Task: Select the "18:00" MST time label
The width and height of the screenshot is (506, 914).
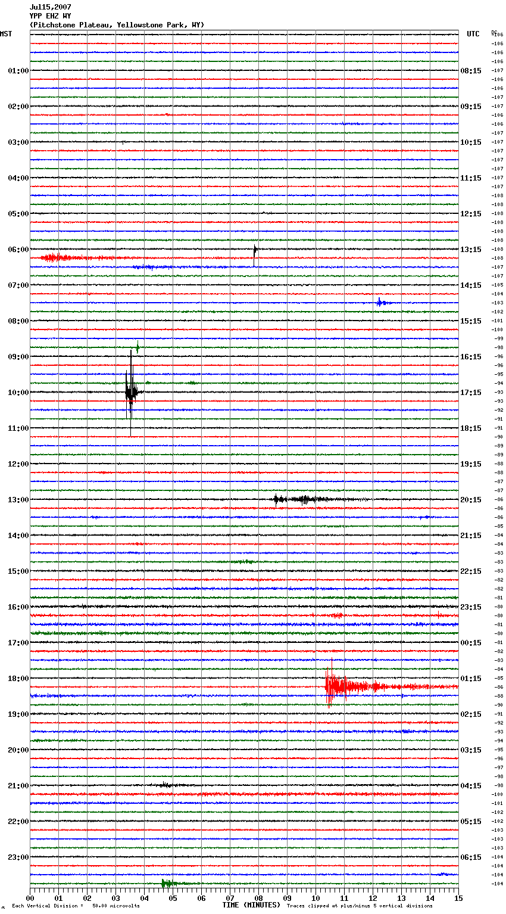Action: pyautogui.click(x=18, y=679)
